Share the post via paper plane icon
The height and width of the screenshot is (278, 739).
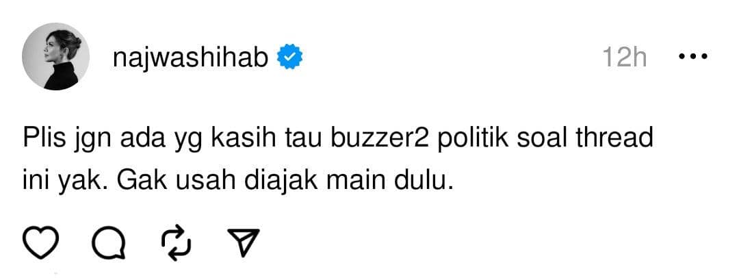coord(243,242)
